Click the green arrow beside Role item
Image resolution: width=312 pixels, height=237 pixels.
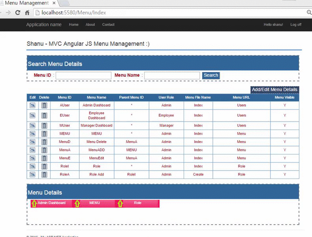(120, 203)
